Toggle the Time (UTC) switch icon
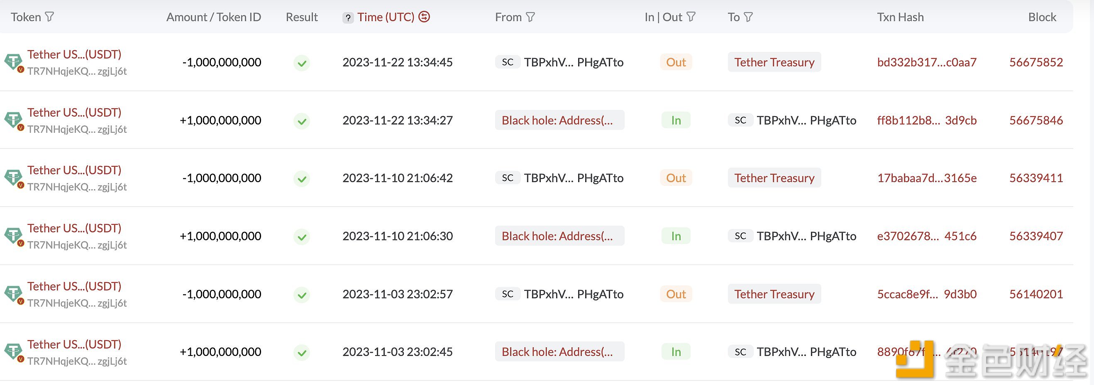 424,17
